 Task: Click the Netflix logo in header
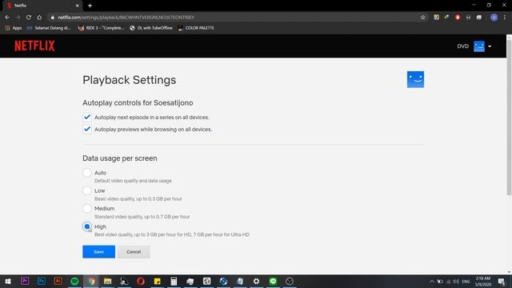click(x=34, y=46)
